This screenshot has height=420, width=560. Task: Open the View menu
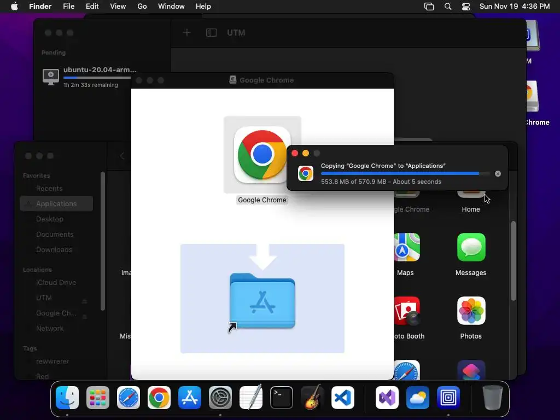pos(118,7)
